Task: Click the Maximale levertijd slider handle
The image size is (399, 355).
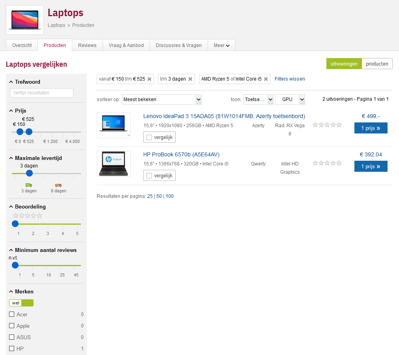Action: click(30, 173)
